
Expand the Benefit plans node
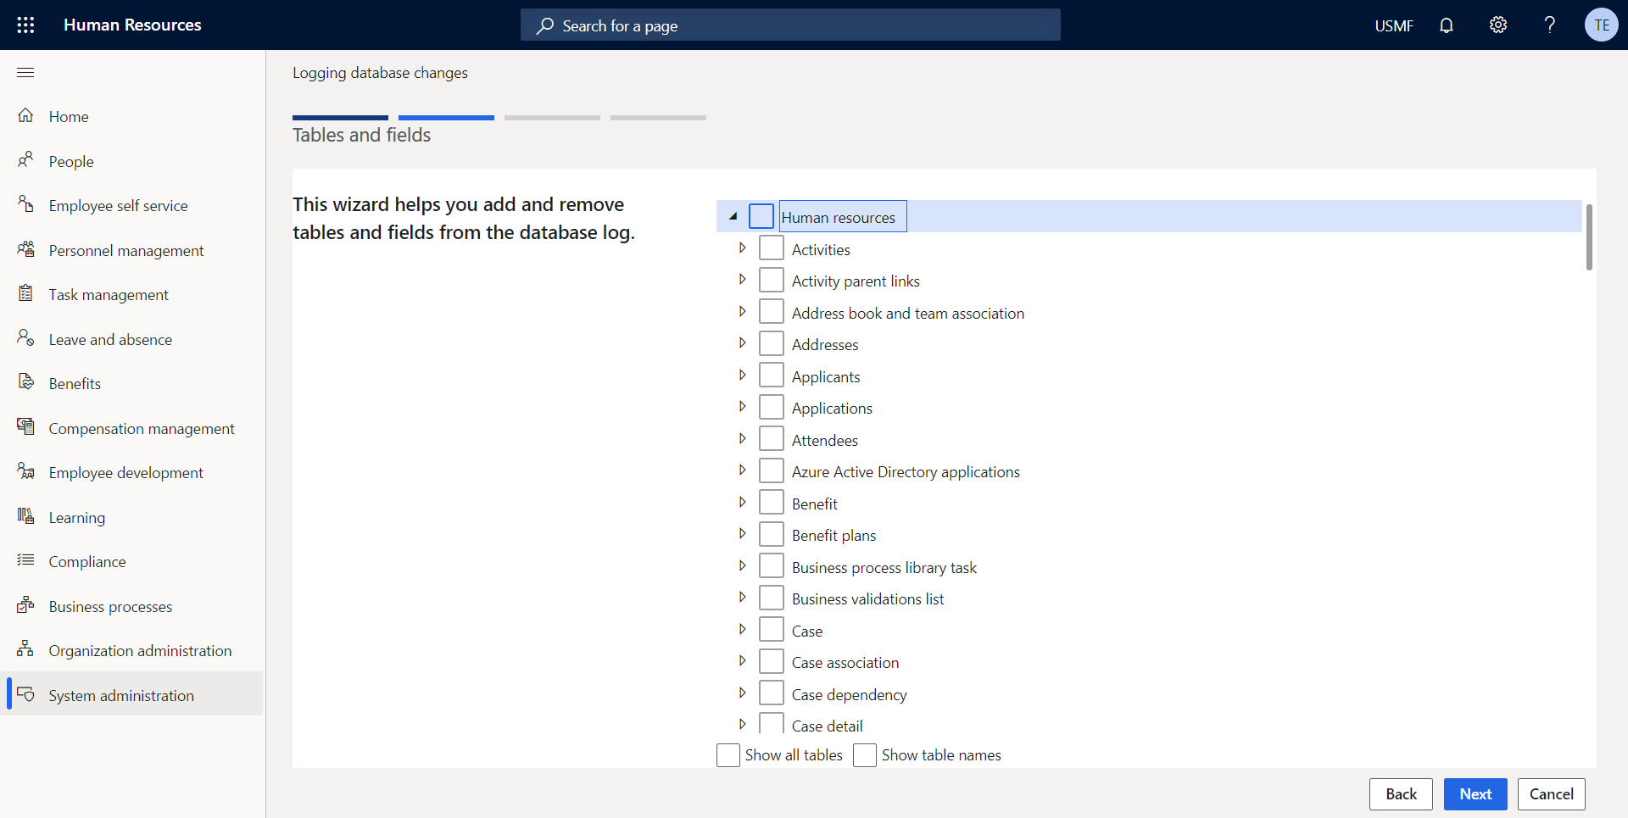click(743, 534)
